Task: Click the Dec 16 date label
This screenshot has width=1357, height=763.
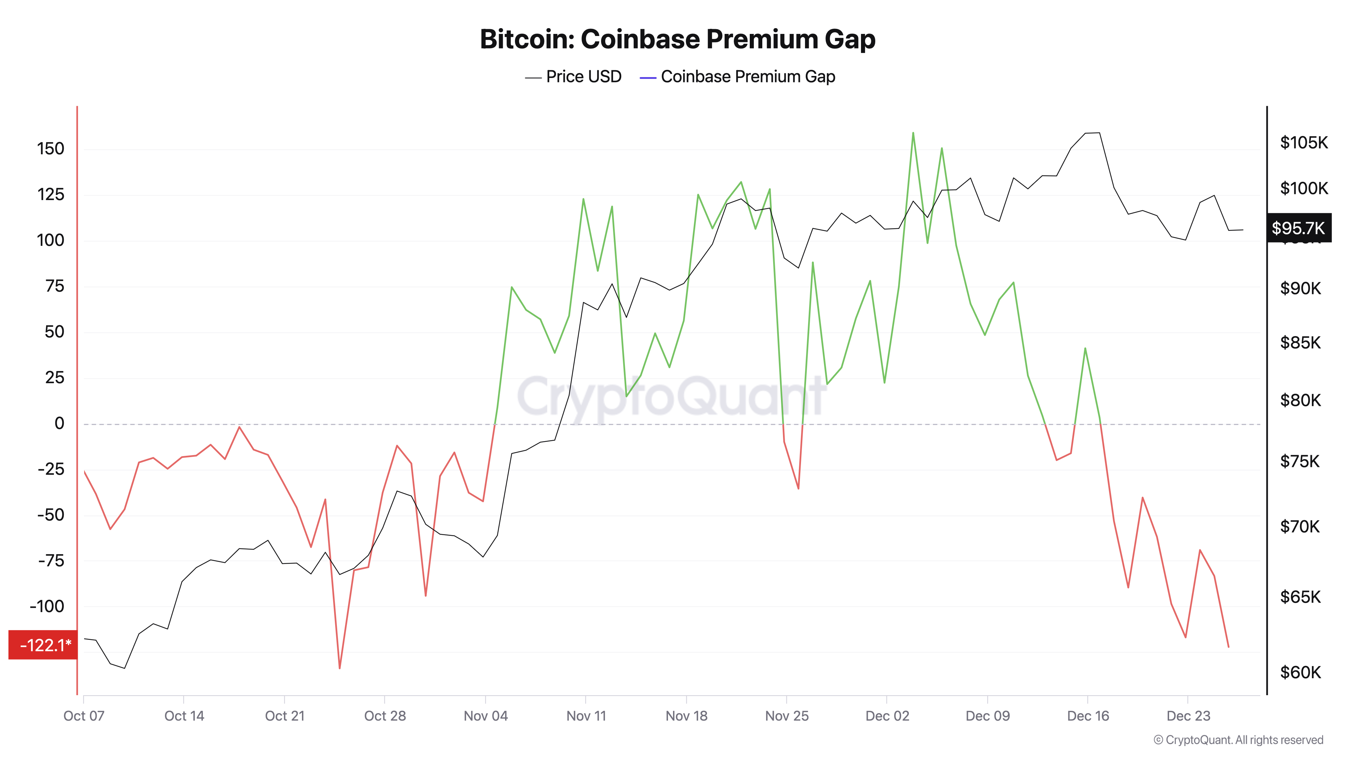Action: click(1088, 716)
